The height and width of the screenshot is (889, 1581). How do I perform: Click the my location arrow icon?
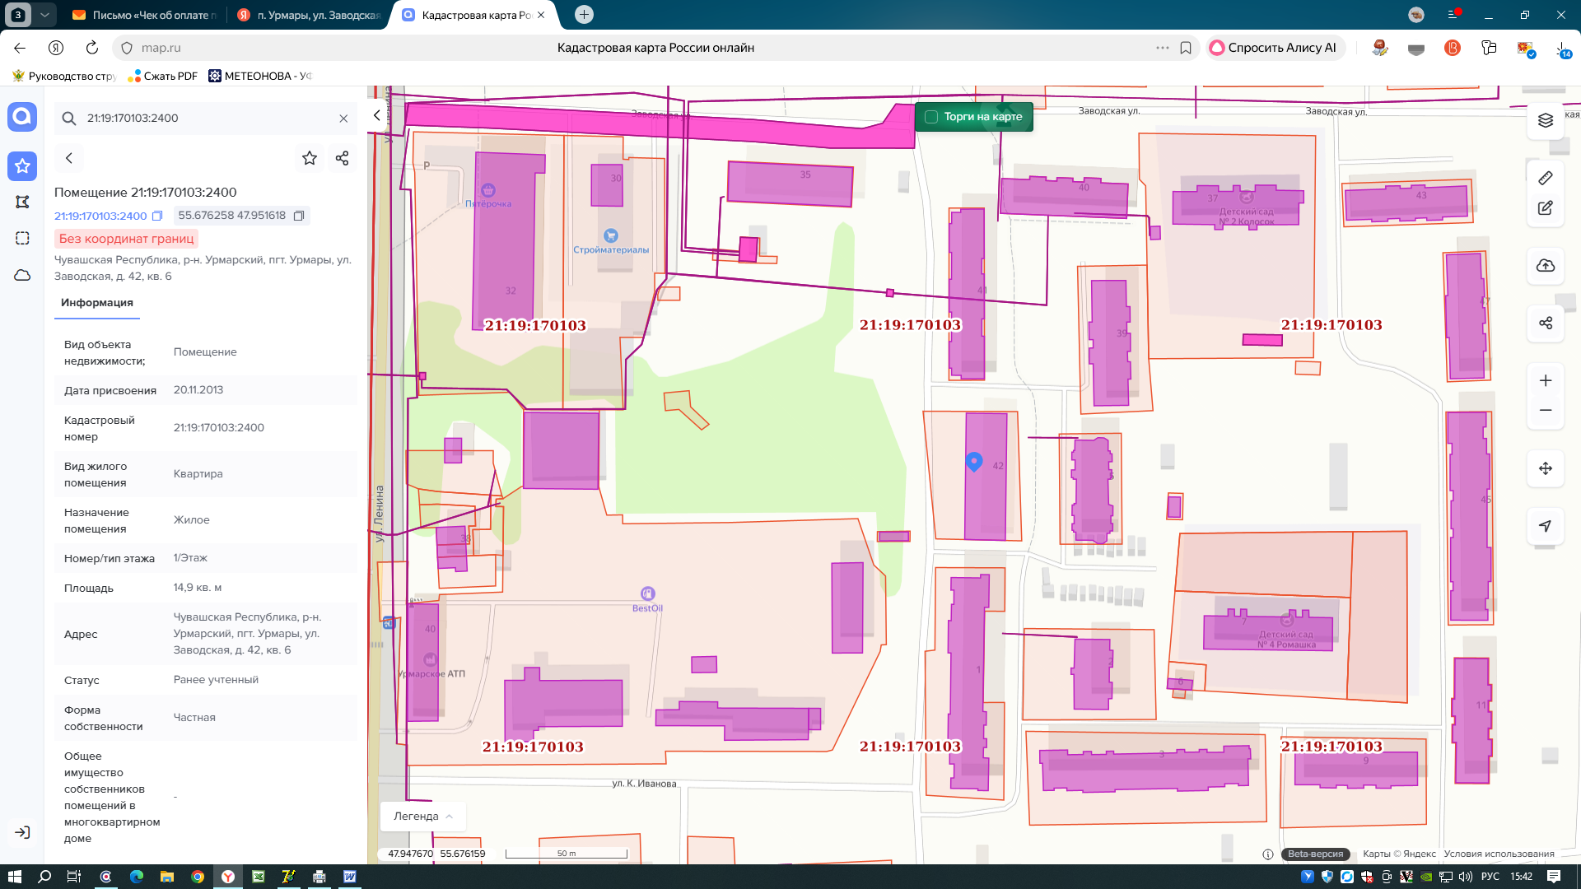[1545, 525]
